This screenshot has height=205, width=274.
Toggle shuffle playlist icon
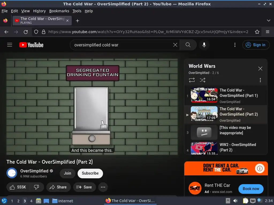[202, 80]
